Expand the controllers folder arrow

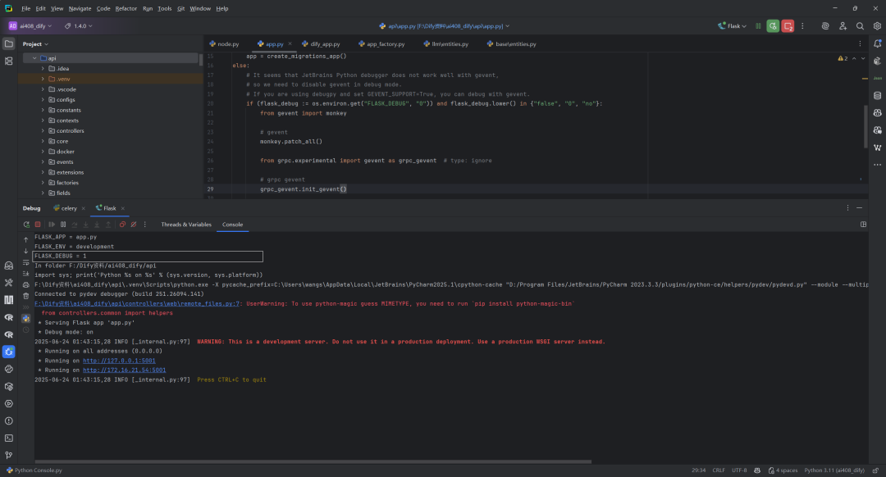coord(43,131)
